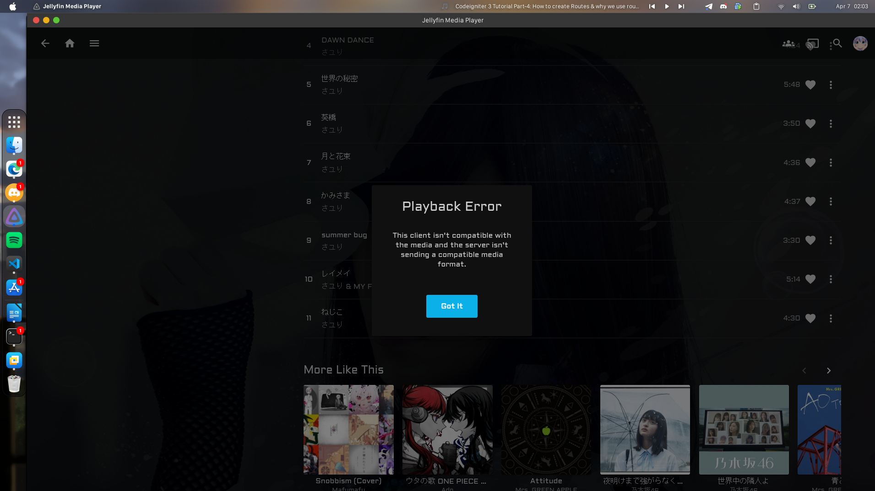Open the options menu for 葵橋

(831, 123)
